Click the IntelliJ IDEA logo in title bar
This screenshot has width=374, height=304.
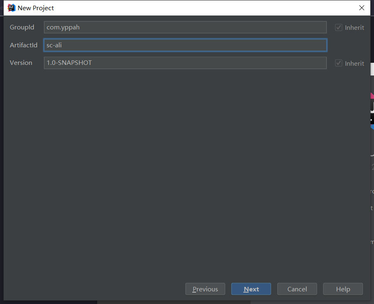11,8
